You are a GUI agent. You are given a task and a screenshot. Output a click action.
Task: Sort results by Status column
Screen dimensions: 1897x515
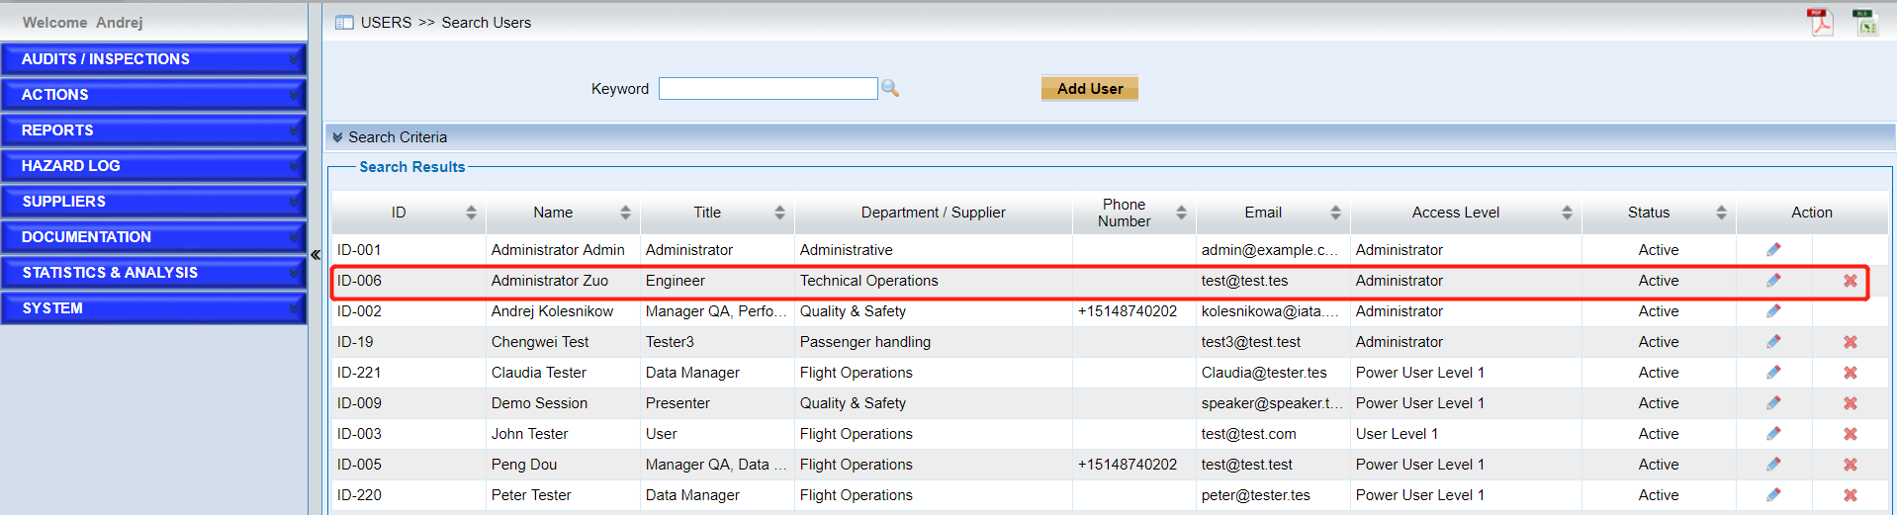[1721, 213]
